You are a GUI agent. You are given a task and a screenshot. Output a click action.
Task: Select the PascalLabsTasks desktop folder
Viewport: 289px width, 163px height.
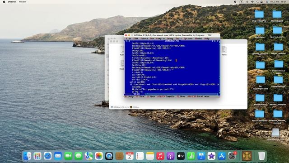pyautogui.click(x=260, y=114)
